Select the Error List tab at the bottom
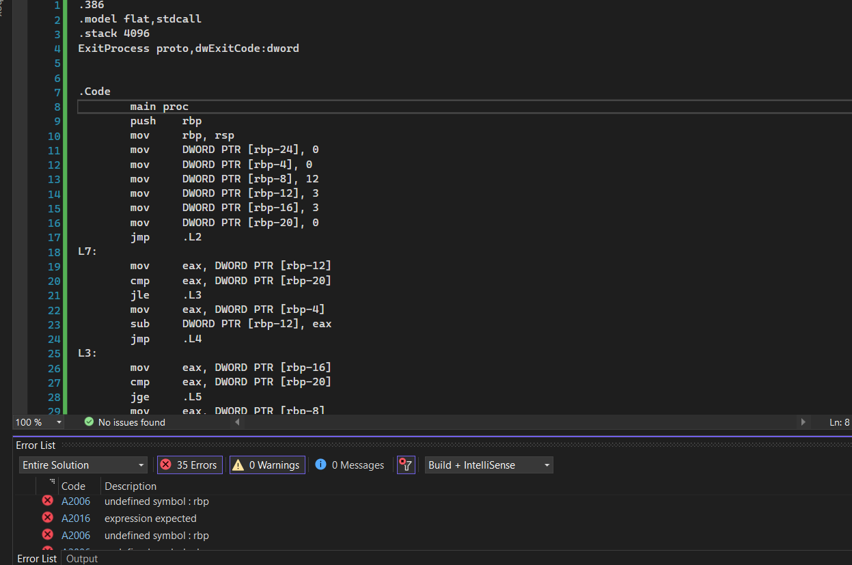This screenshot has height=565, width=852. pos(37,558)
